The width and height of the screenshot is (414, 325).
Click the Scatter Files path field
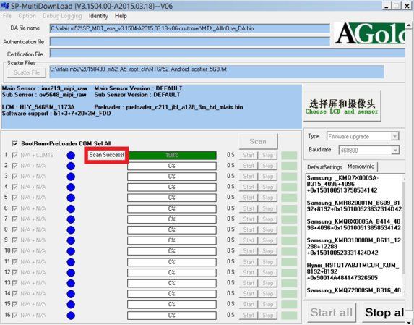(x=217, y=72)
